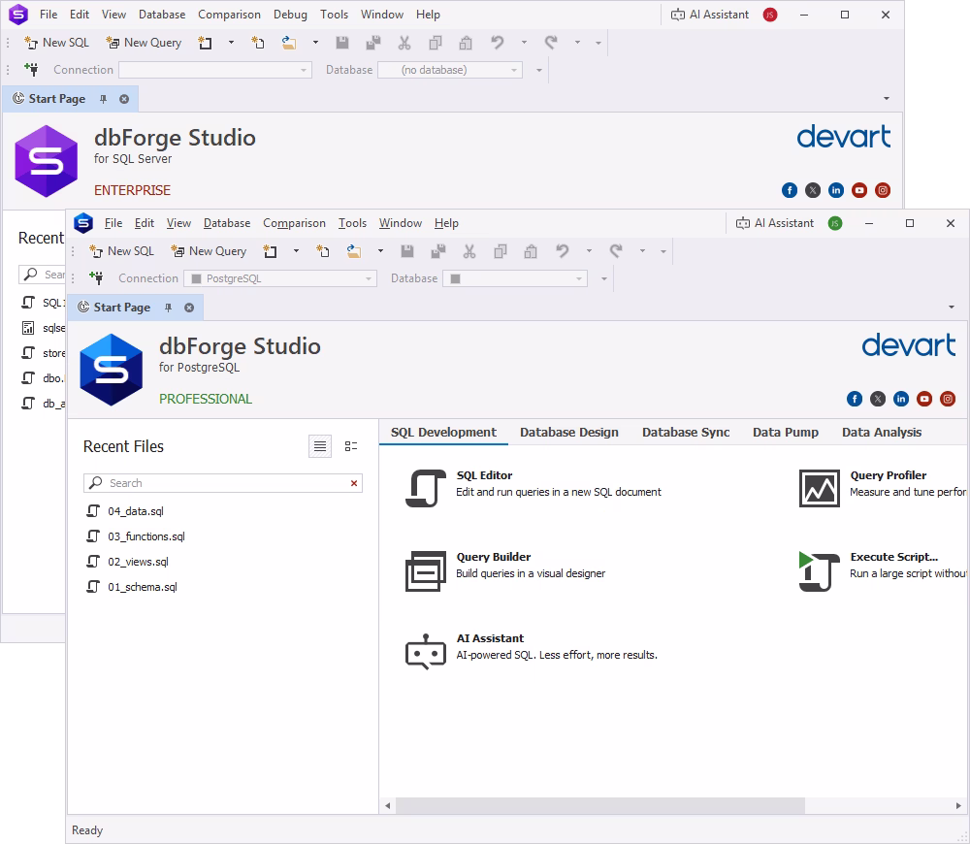Open Query Profiler tile icon
The width and height of the screenshot is (970, 844).
pyautogui.click(x=820, y=488)
